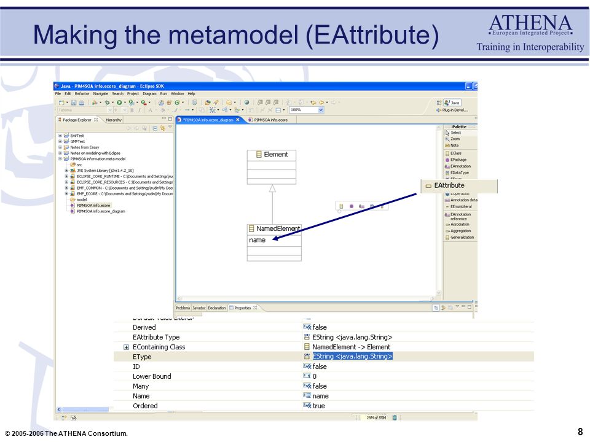Choose the Aggregation connection tool
This screenshot has height=442, width=590.
pyautogui.click(x=458, y=231)
